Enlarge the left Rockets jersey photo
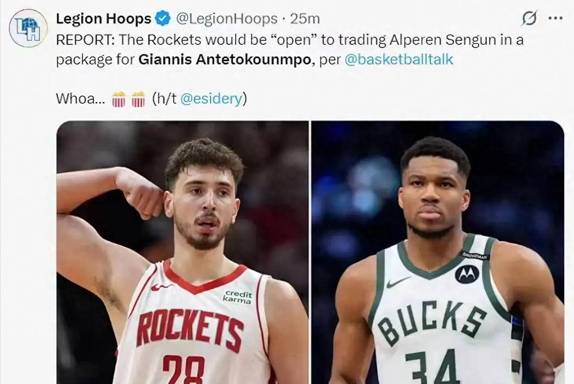Image resolution: width=574 pixels, height=384 pixels. tap(183, 252)
